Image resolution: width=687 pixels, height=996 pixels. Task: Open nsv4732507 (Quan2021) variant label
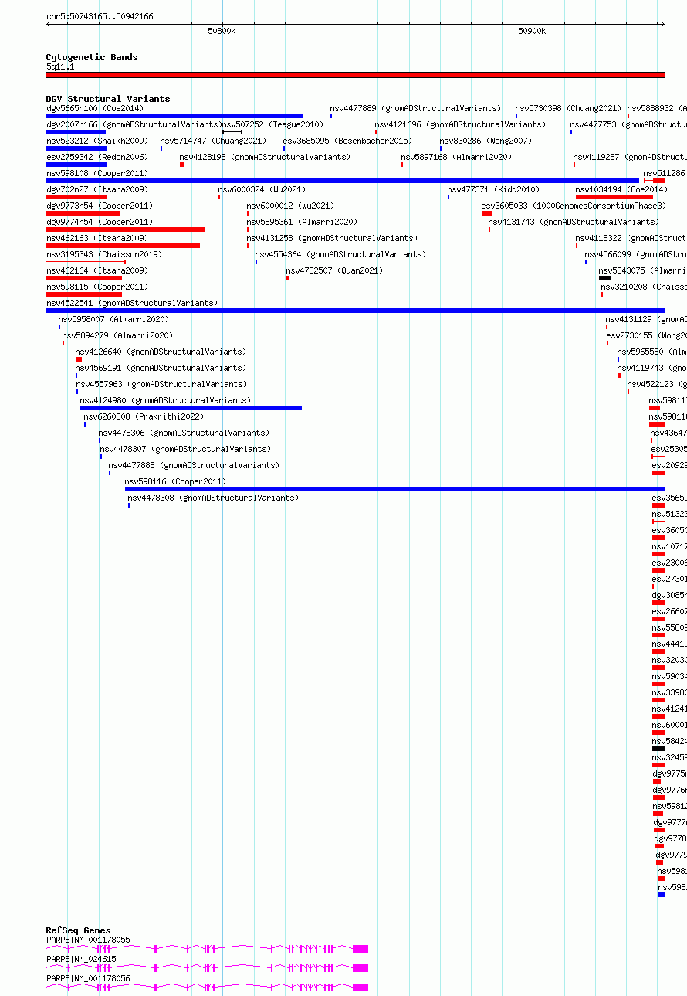[x=334, y=270]
